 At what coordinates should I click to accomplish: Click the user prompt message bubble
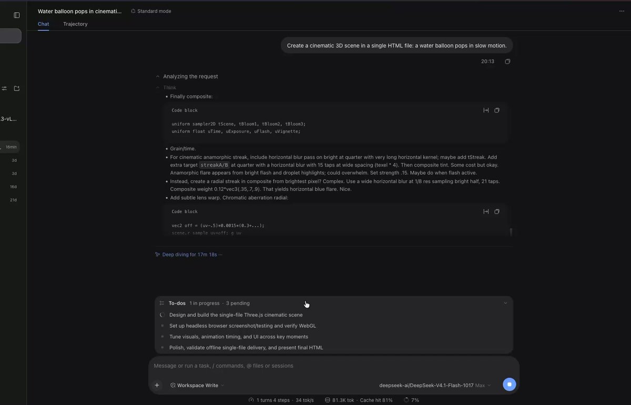(x=396, y=46)
